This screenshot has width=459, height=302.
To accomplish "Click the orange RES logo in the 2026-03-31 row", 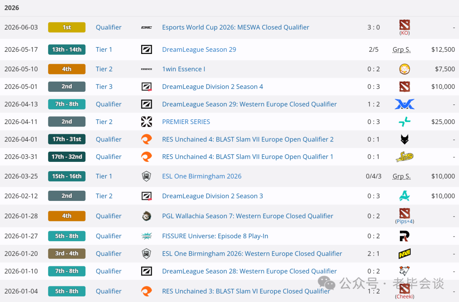I will (x=146, y=157).
